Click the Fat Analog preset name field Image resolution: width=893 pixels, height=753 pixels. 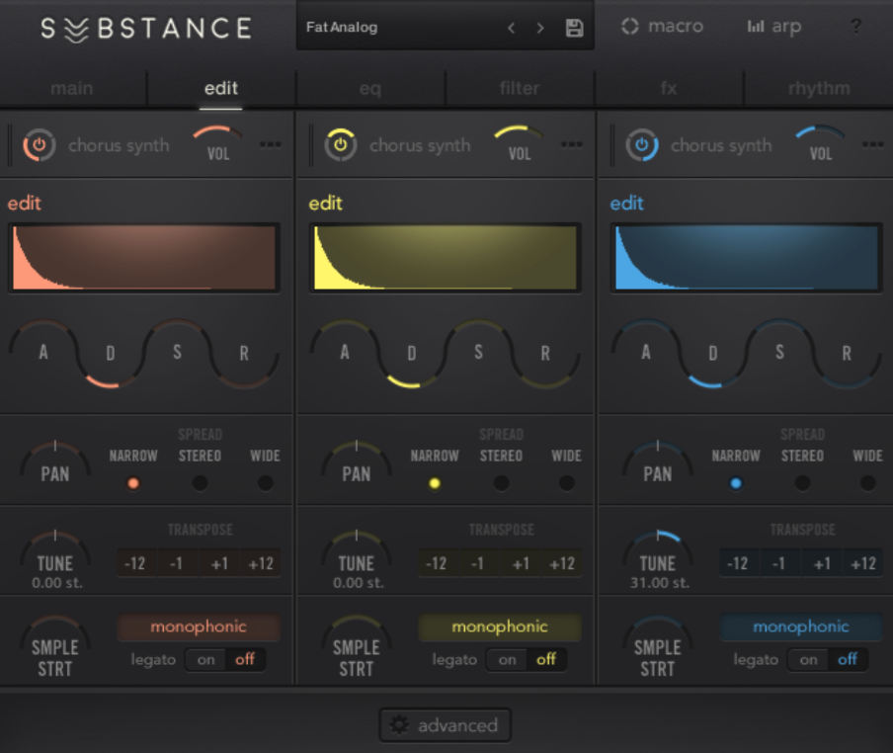click(395, 28)
